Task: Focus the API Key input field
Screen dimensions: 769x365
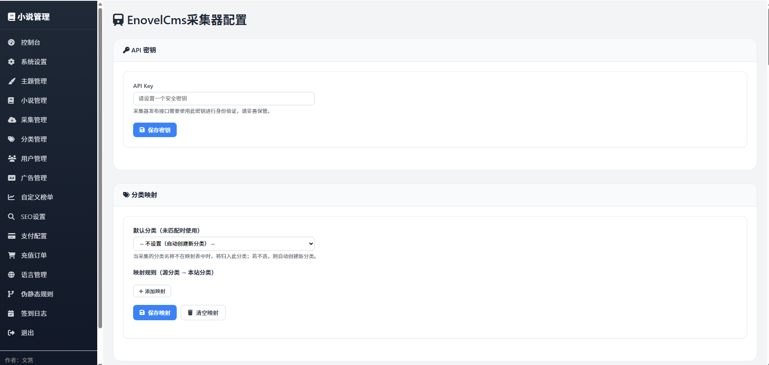Action: (224, 98)
